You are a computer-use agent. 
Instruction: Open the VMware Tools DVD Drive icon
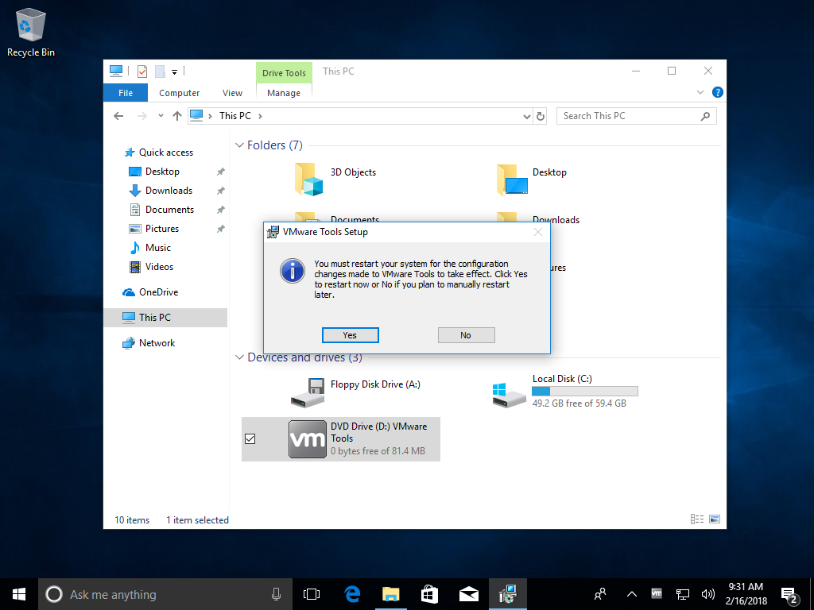click(x=307, y=439)
